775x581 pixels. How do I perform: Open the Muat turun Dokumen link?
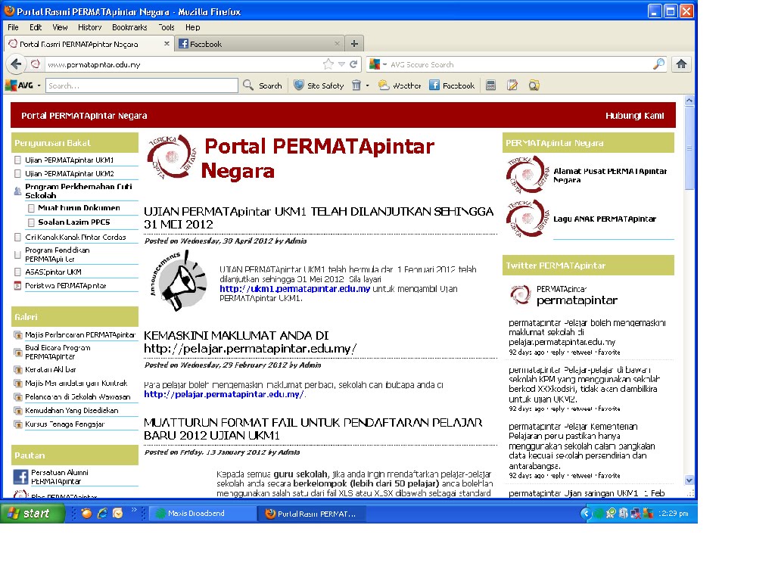pos(79,208)
